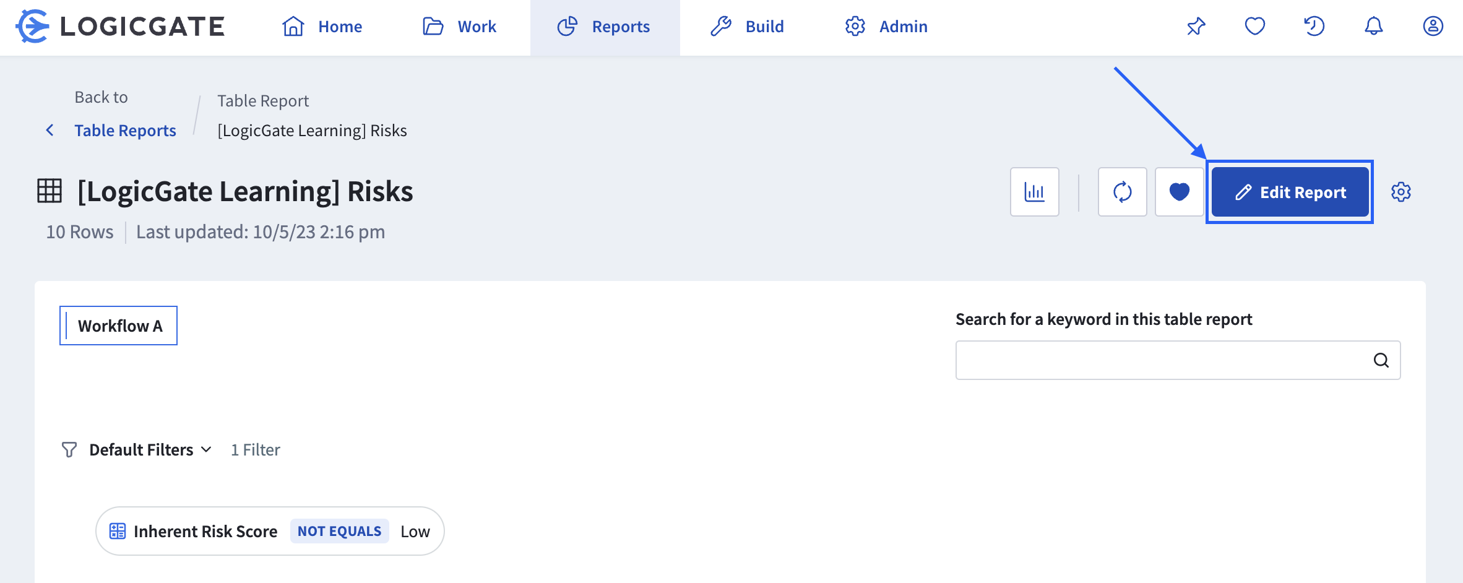The height and width of the screenshot is (583, 1463).
Task: Open the Build section
Action: point(747,27)
